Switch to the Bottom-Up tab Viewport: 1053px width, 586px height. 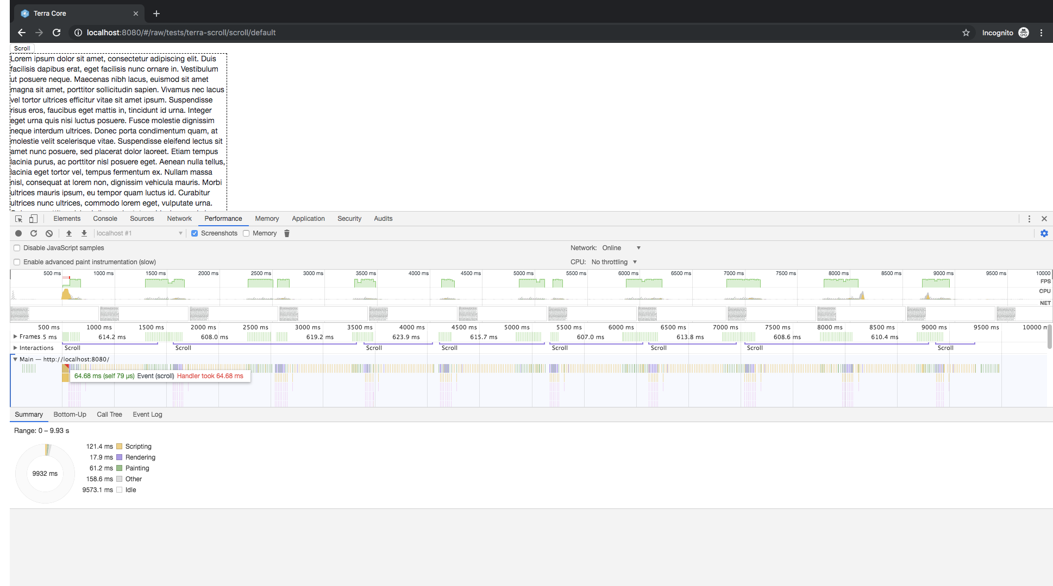coord(70,415)
